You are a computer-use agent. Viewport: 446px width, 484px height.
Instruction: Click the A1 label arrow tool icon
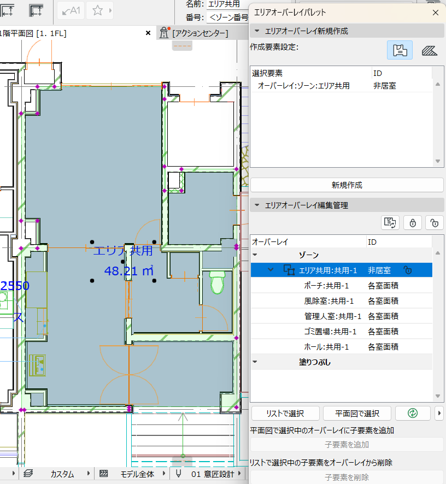click(x=71, y=11)
